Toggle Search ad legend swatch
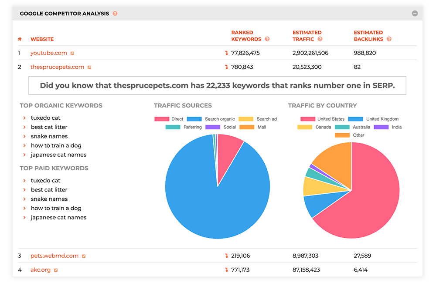This screenshot has width=436, height=283. point(246,119)
